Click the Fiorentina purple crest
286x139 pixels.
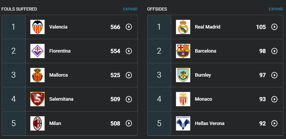coord(37,51)
